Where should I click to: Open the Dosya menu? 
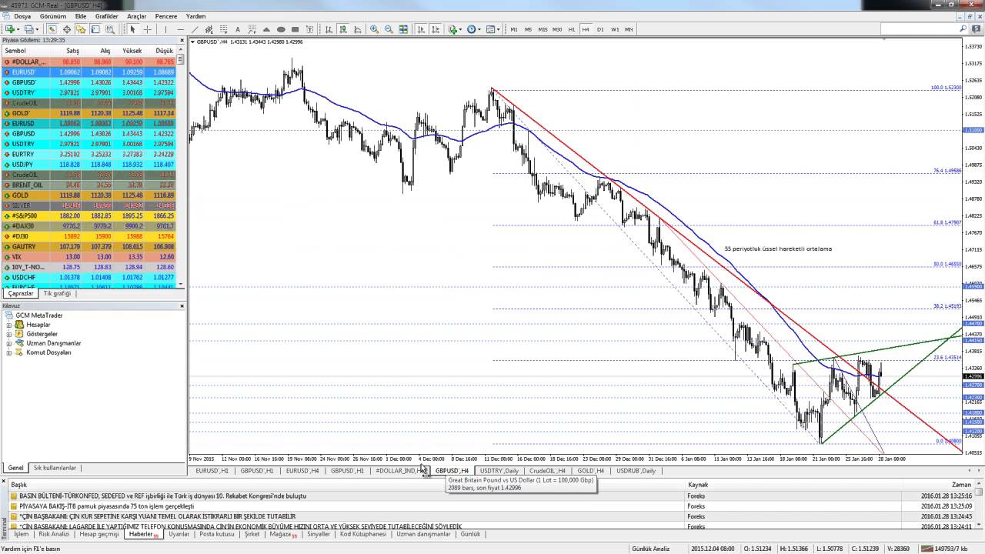[x=22, y=16]
